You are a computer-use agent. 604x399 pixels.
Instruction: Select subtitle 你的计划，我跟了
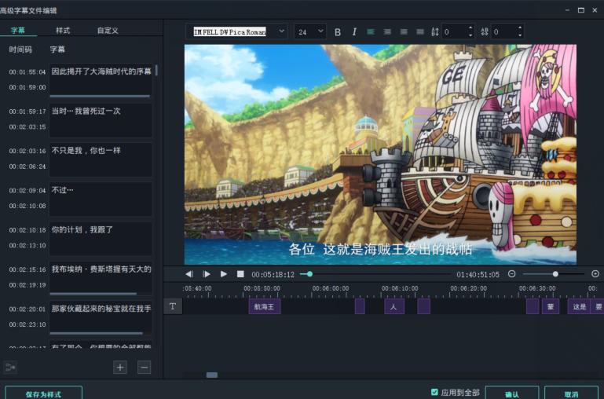pyautogui.click(x=101, y=239)
